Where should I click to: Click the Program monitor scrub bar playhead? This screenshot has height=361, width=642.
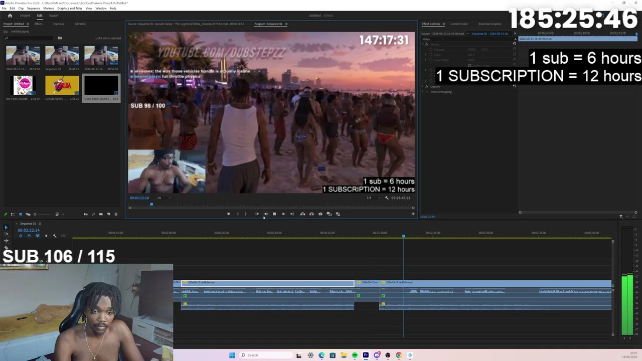point(151,204)
